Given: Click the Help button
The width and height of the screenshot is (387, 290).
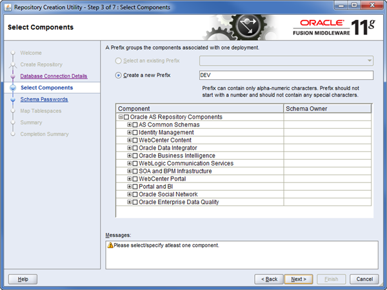Looking at the screenshot, I should 23,279.
